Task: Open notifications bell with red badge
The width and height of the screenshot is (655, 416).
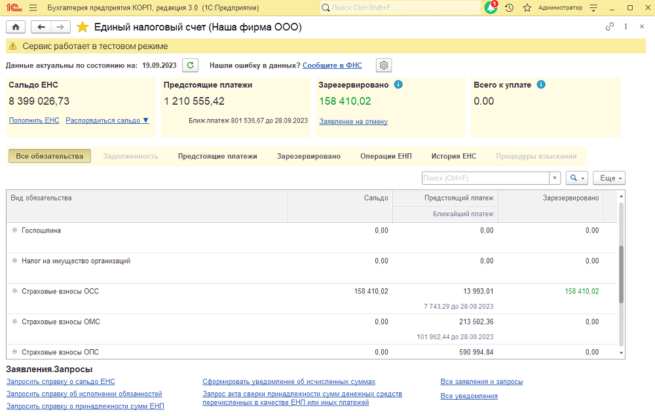Action: pos(491,8)
